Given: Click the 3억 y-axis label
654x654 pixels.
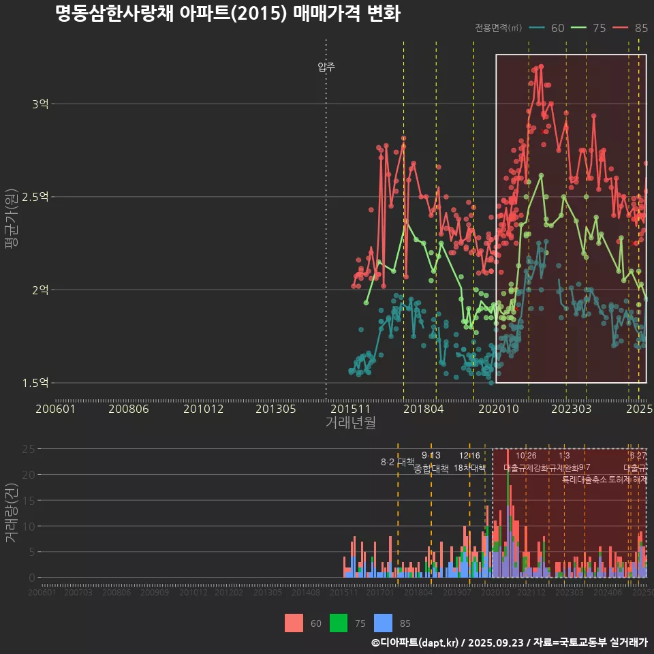Looking at the screenshot, I should 40,104.
